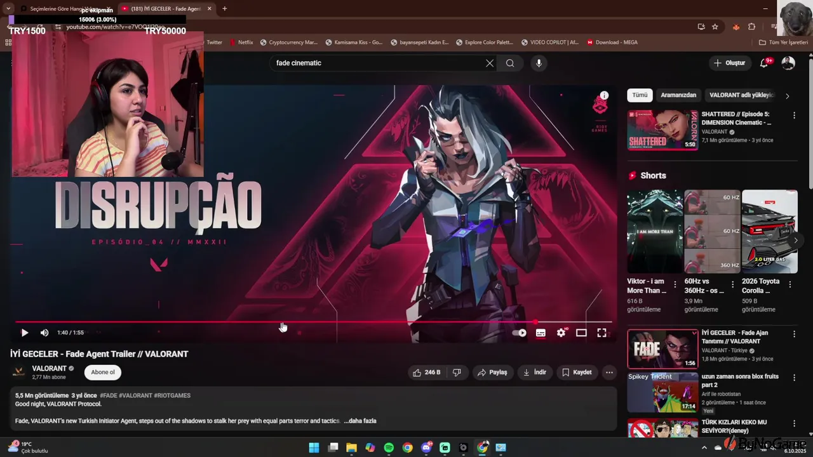Open options for 'TÜRK KIZLARI KEKO MU' video
This screenshot has height=457, width=813.
(794, 423)
